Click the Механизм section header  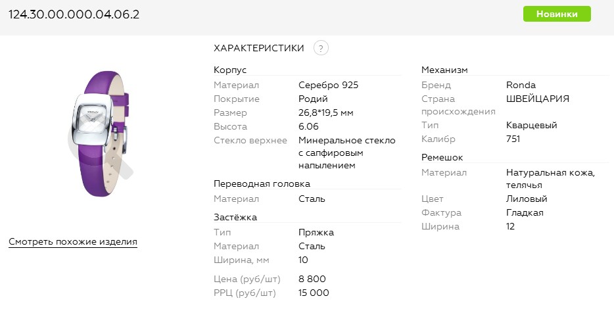(x=444, y=70)
